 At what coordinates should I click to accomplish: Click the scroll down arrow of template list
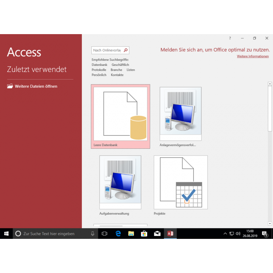(270, 224)
